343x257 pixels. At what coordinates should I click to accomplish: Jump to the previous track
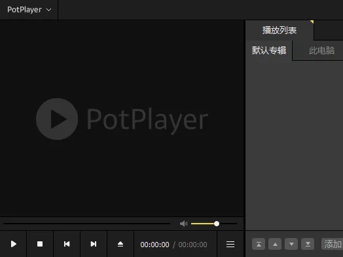pyautogui.click(x=67, y=244)
